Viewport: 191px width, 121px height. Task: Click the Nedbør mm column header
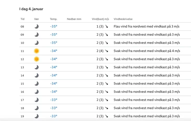pyautogui.click(x=74, y=19)
